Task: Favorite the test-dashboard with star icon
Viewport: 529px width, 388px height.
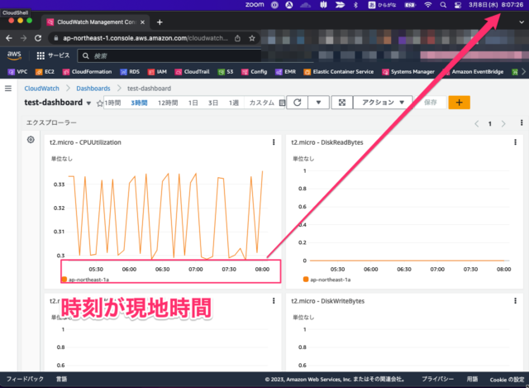Action: 99,103
